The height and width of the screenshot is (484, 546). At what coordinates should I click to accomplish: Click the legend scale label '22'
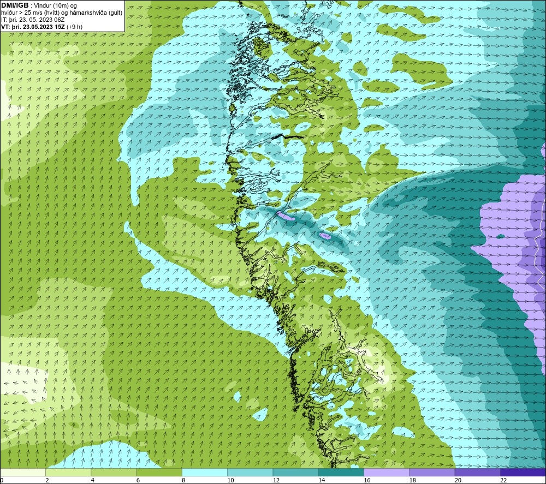click(503, 480)
